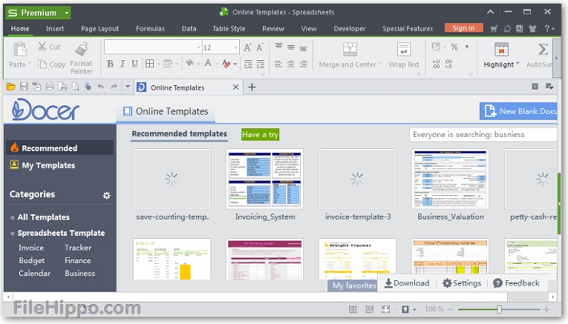Click the Merge and Center icon

click(350, 49)
